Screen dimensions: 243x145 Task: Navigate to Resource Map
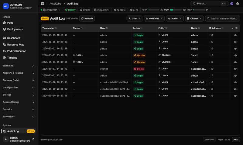(x=19, y=44)
